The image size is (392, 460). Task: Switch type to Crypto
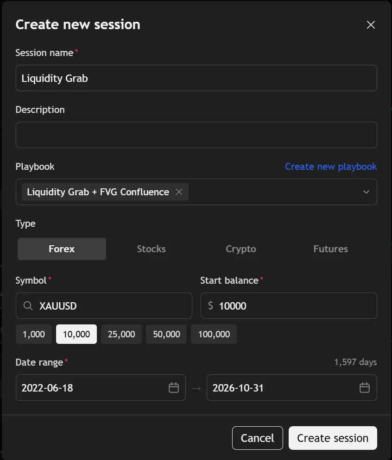pos(241,249)
